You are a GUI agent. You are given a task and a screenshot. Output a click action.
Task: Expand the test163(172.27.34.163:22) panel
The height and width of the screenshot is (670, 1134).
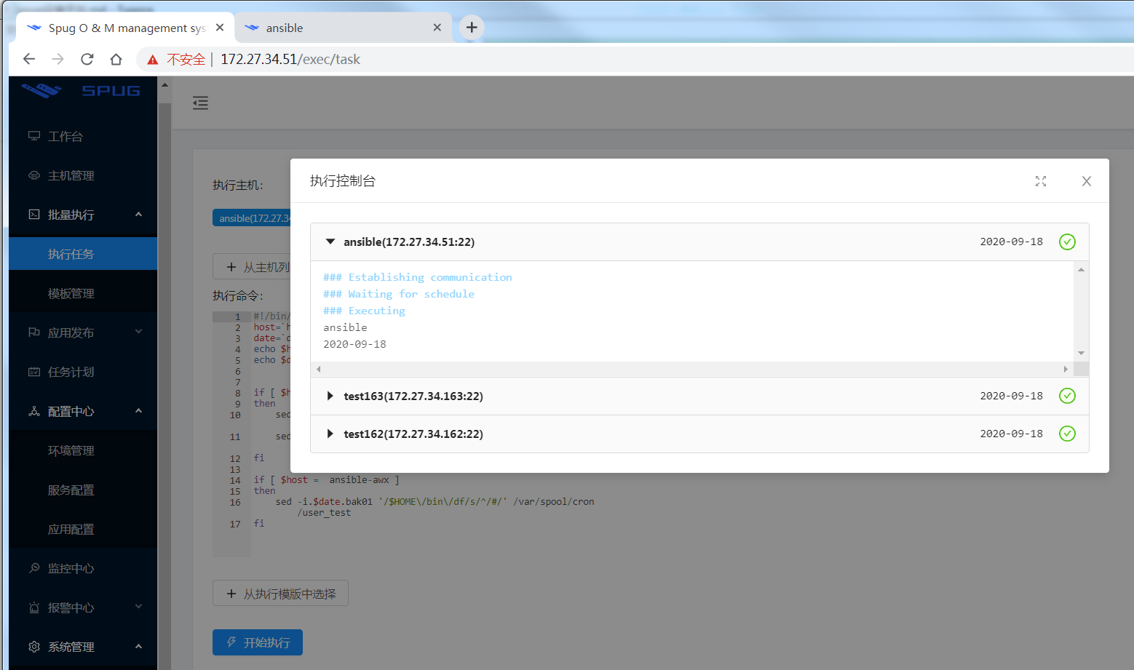[699, 396]
